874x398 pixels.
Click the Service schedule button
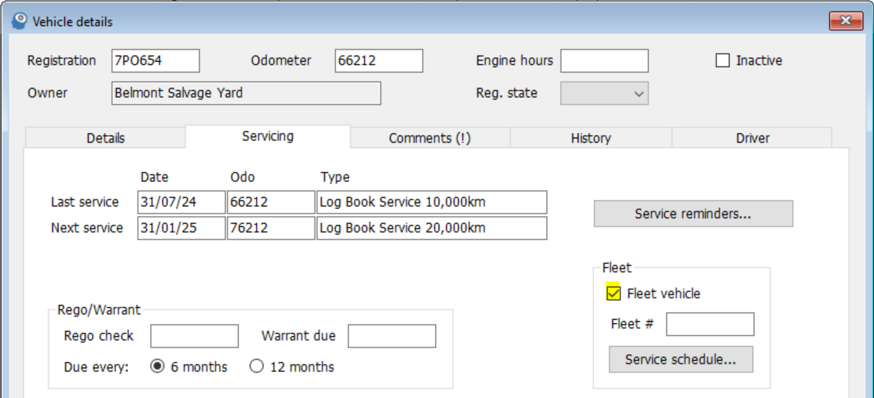click(680, 359)
